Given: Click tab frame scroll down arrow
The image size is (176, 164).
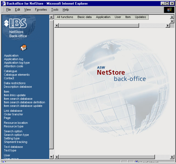Looking at the screenshot, I should click(172, 21).
